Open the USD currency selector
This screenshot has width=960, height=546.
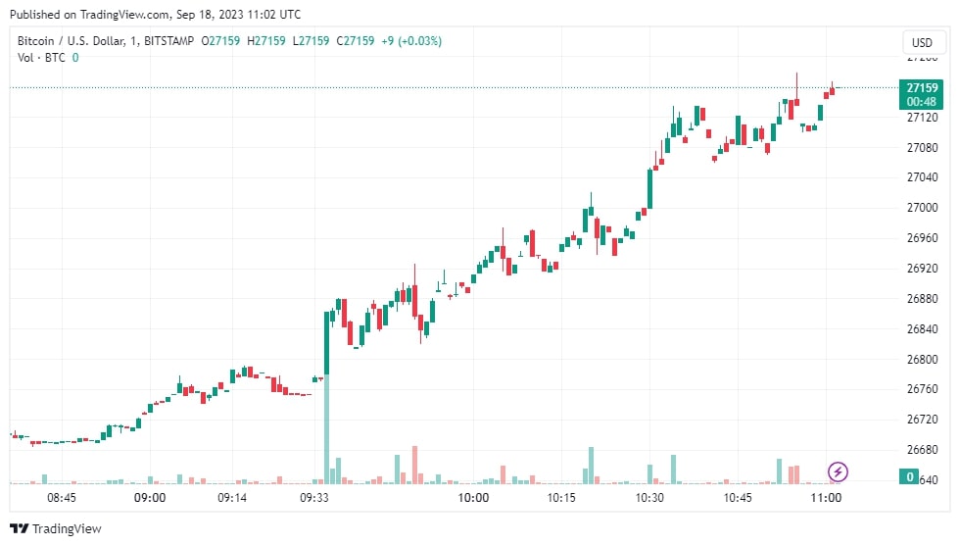coord(922,42)
